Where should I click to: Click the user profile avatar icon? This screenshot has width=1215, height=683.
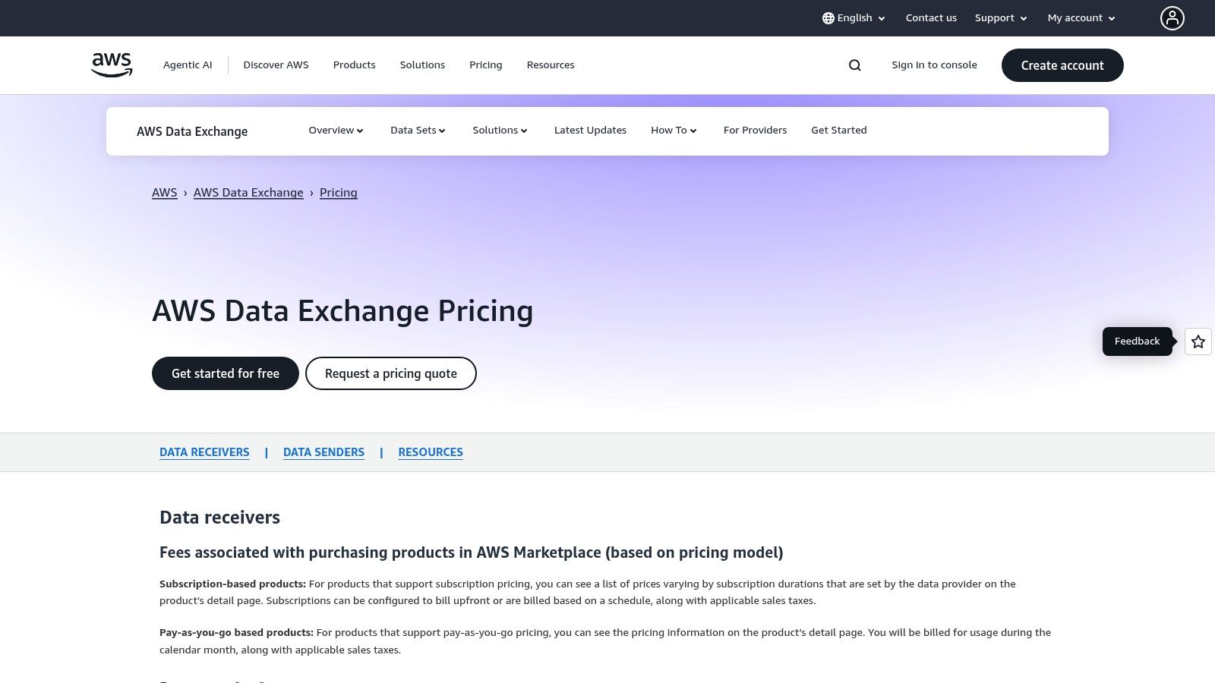1172,18
